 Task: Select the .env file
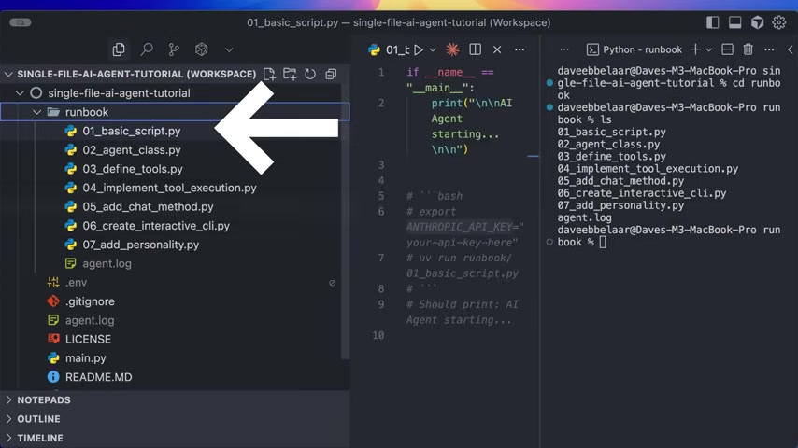click(x=76, y=282)
